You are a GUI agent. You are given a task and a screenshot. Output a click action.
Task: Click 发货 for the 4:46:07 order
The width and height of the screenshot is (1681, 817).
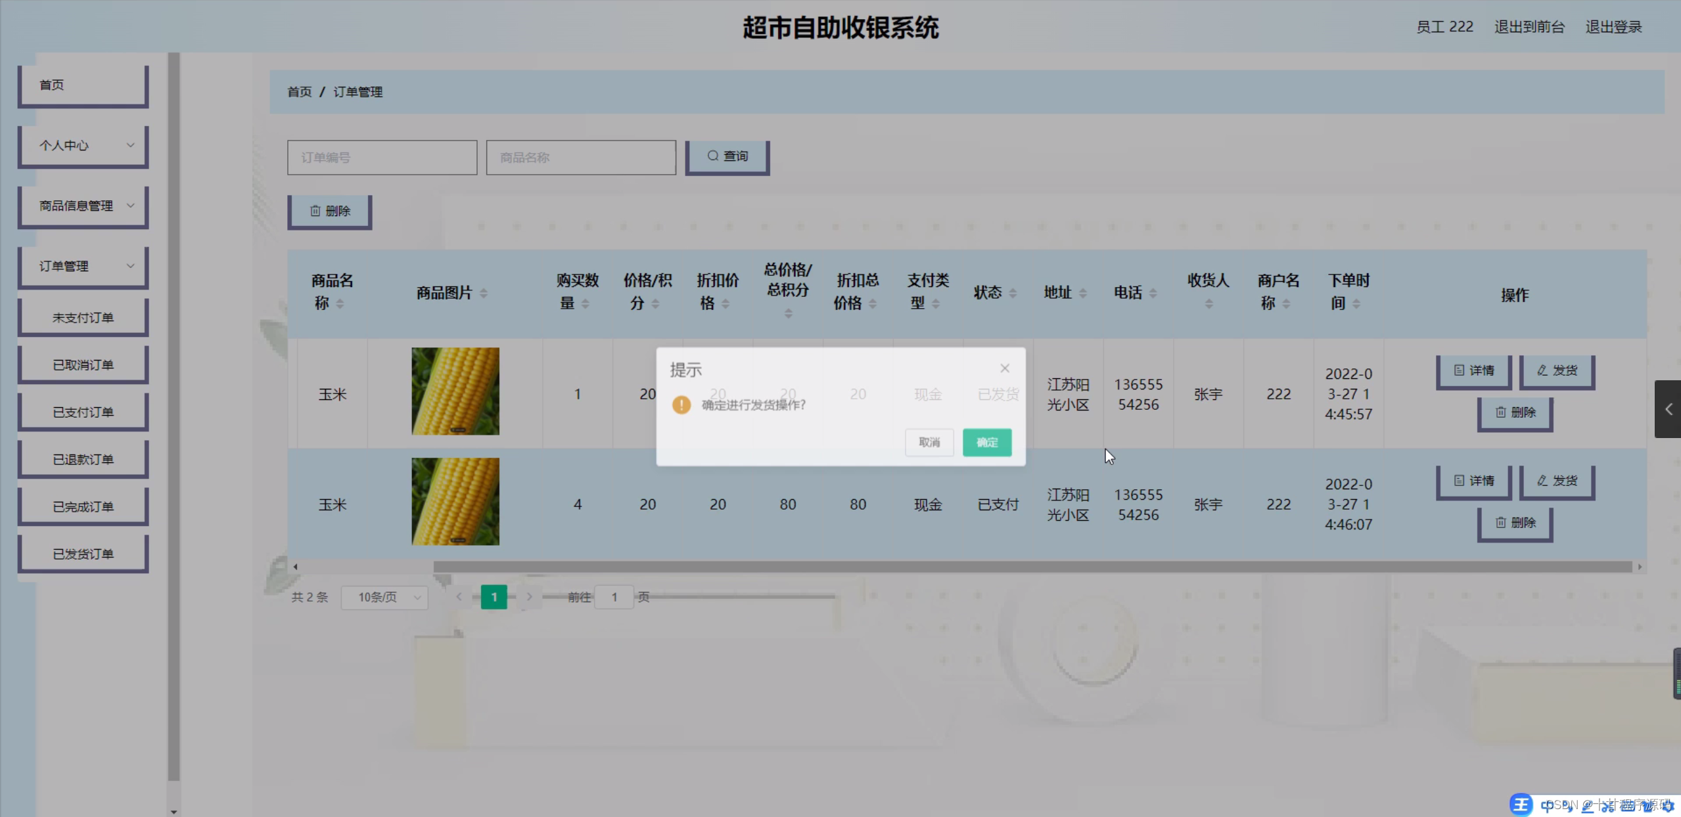coord(1557,481)
